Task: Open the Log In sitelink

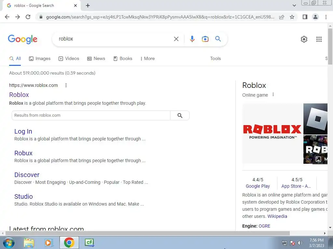Action: point(23,132)
